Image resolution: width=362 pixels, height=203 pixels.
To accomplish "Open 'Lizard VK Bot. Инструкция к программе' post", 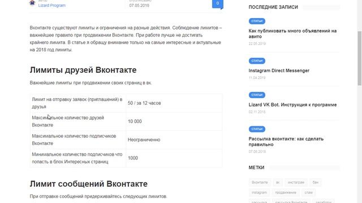I will click(292, 105).
